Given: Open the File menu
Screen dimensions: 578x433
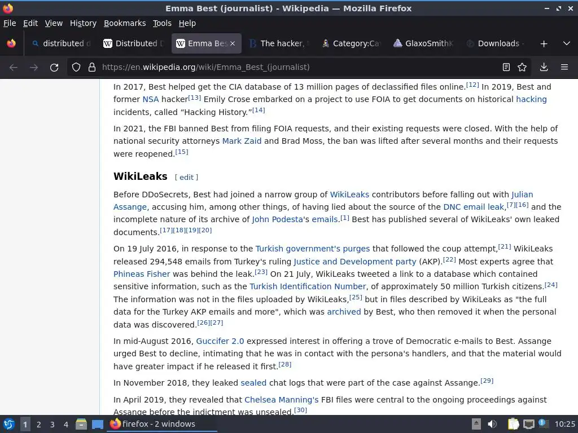Looking at the screenshot, I should 10,23.
